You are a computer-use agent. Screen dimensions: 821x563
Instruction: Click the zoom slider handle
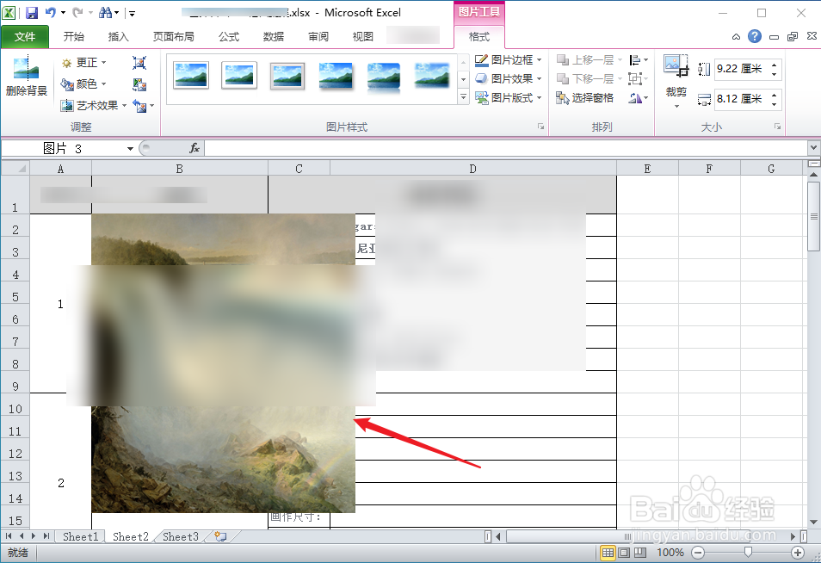pyautogui.click(x=748, y=552)
